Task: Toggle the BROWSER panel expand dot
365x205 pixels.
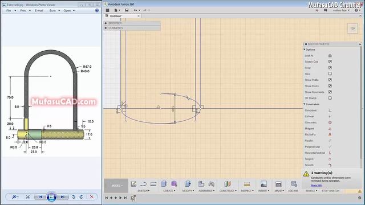Action: [106, 23]
